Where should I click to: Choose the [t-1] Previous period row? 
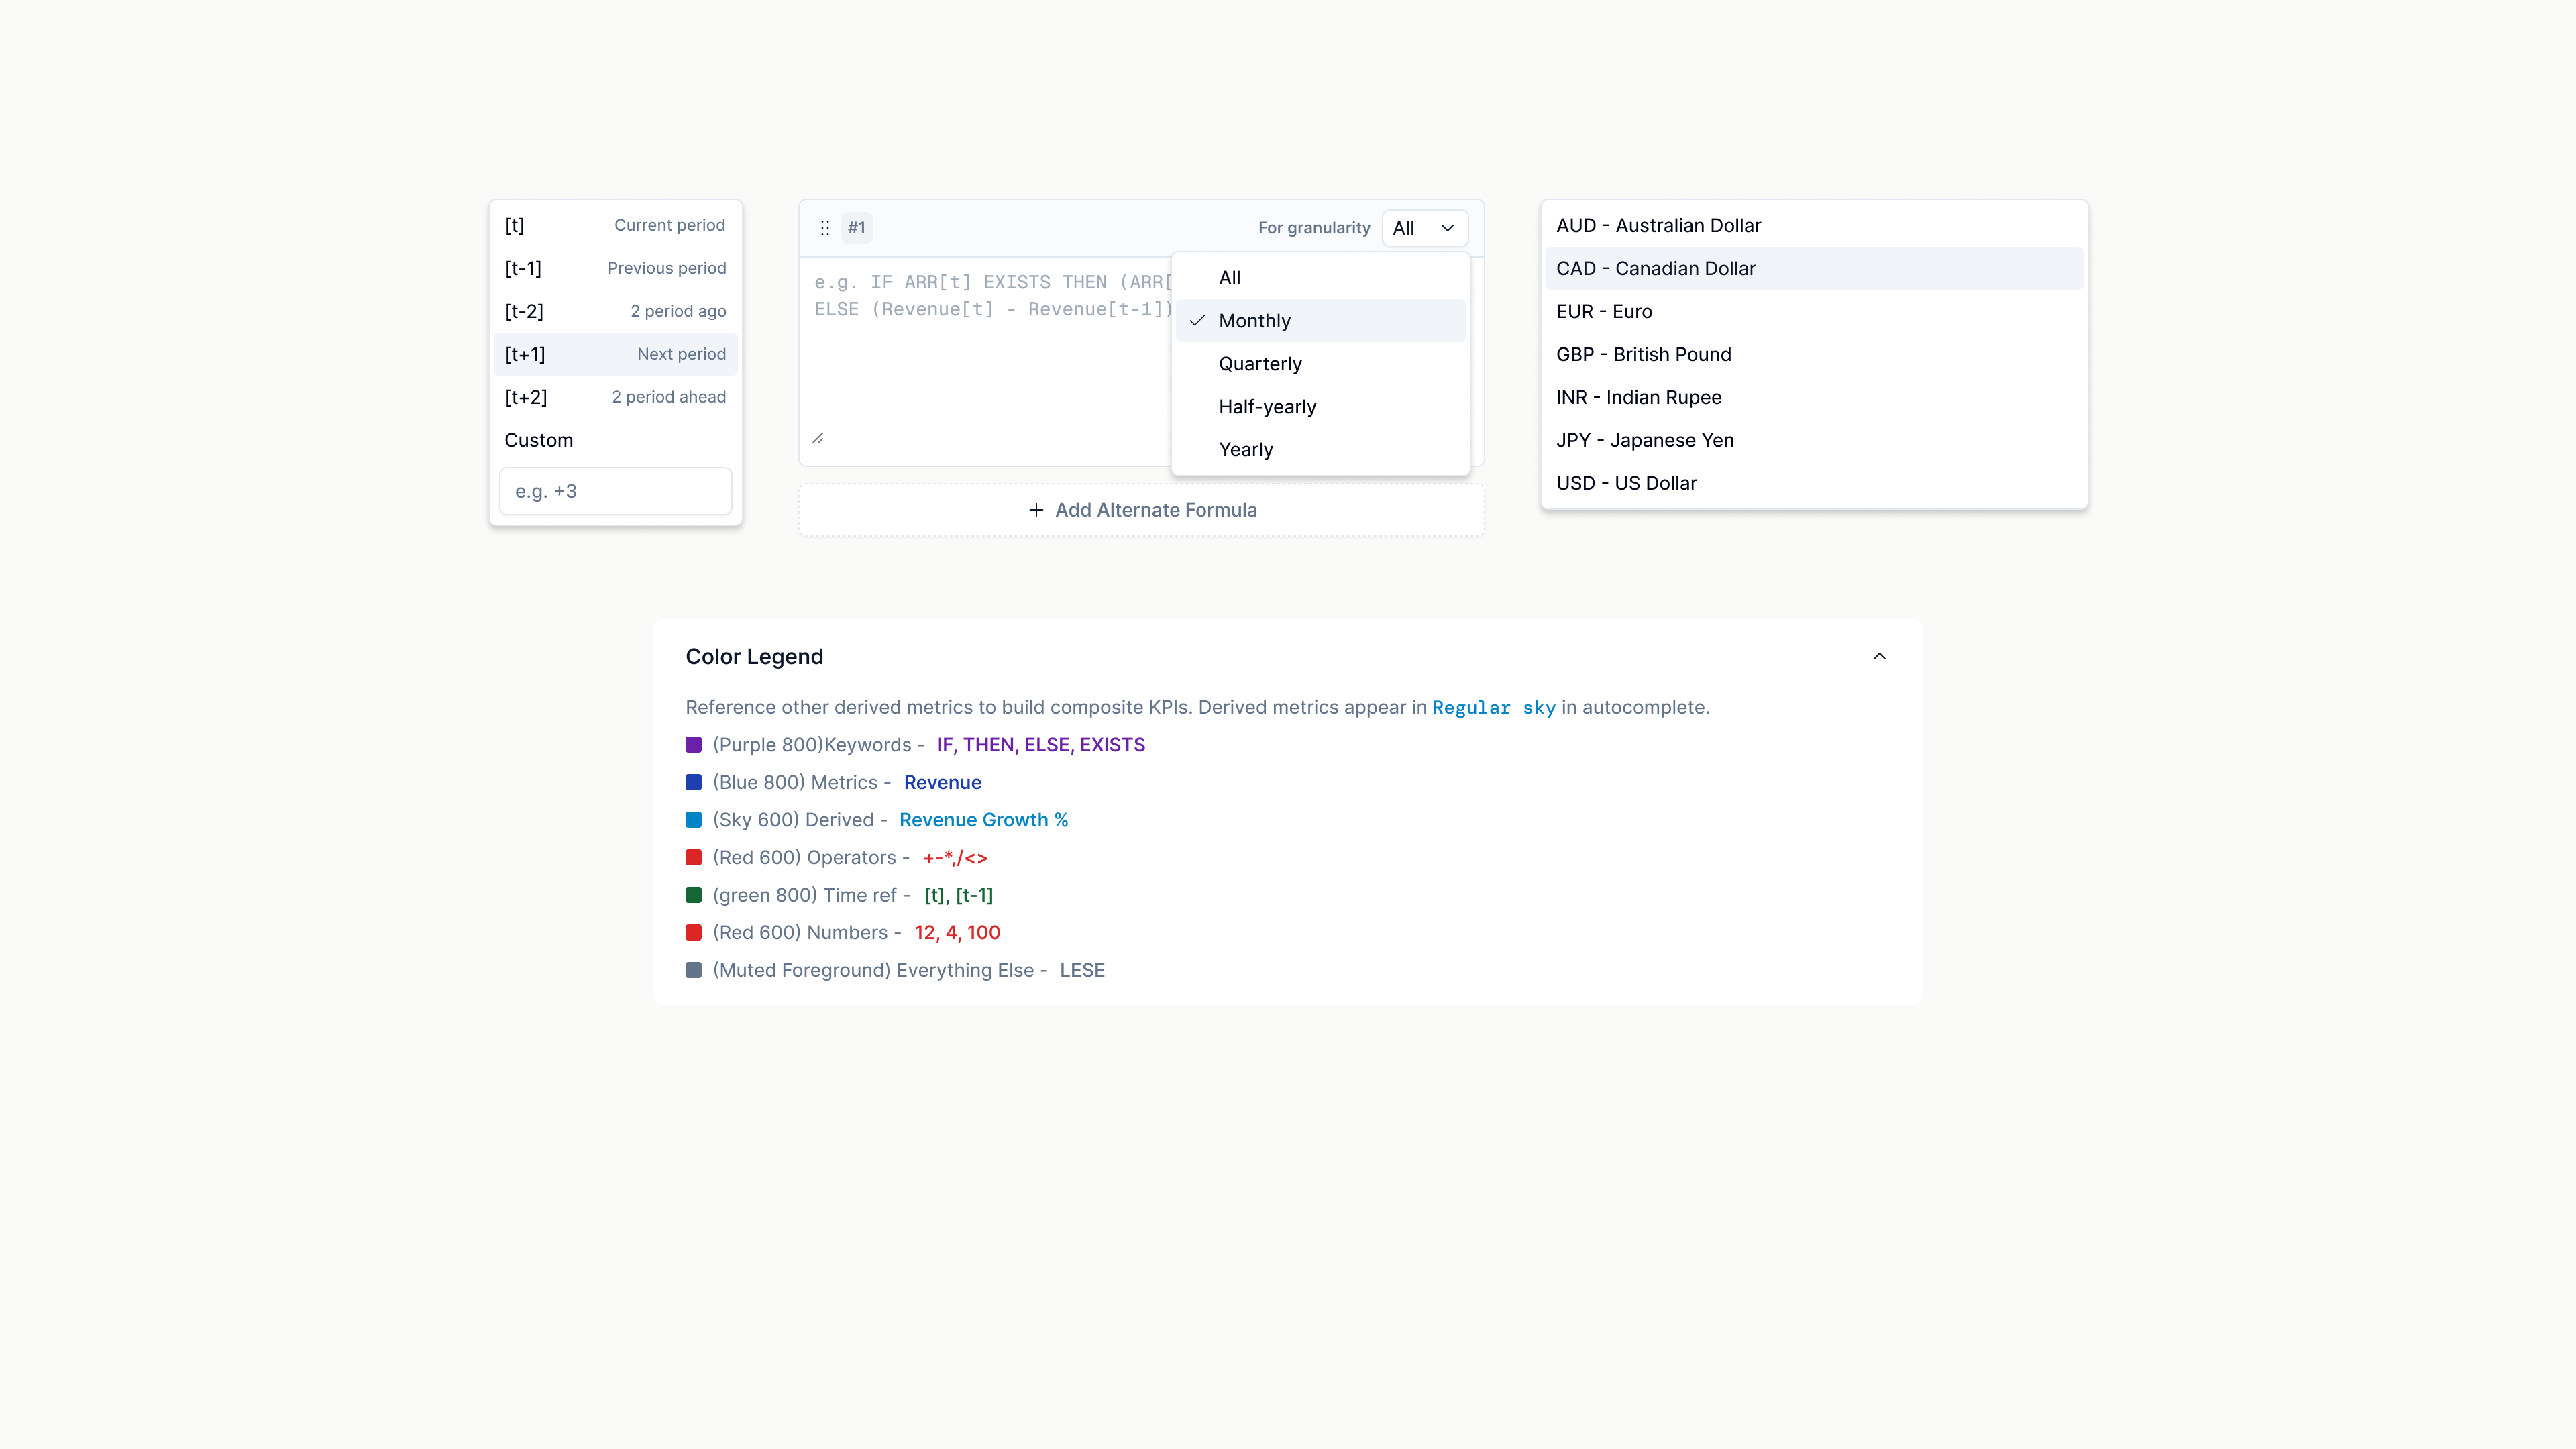615,268
